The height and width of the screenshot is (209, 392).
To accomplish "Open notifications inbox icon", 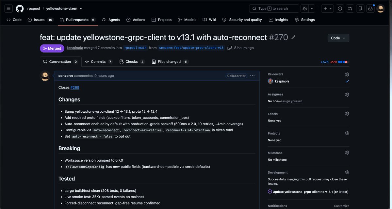I will tap(370, 8).
